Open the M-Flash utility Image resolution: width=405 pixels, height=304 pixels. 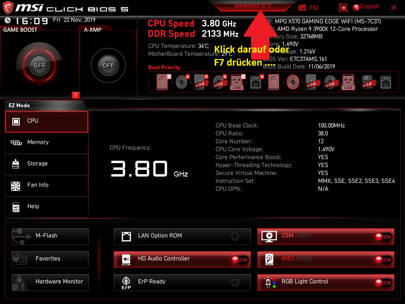[50, 237]
